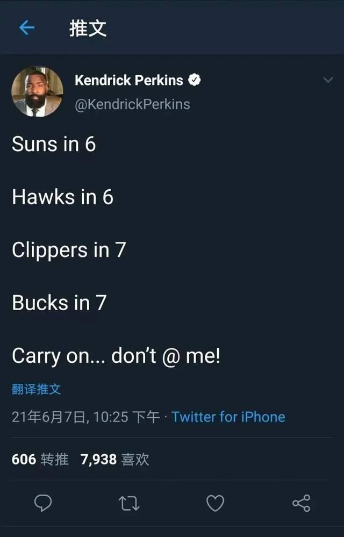
Task: Tap the Kendrick Perkins display name
Action: 129,81
